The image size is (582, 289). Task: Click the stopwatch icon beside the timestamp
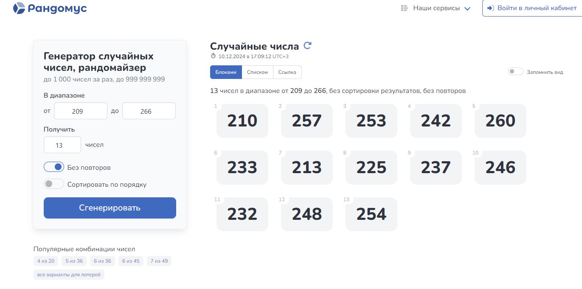pyautogui.click(x=213, y=56)
